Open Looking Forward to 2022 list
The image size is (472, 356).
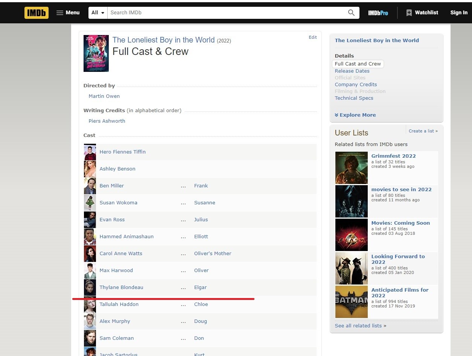pos(398,259)
